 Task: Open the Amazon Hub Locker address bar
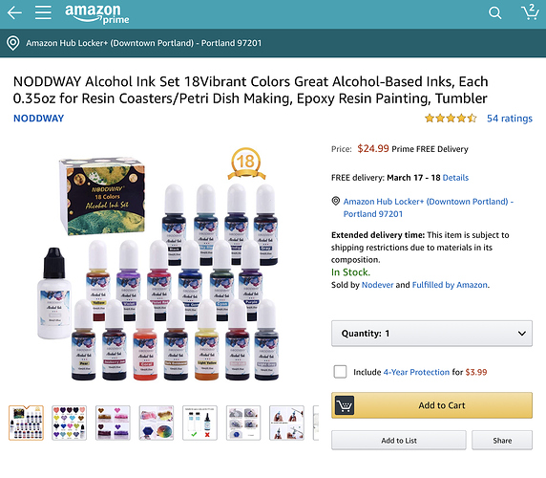(x=273, y=43)
